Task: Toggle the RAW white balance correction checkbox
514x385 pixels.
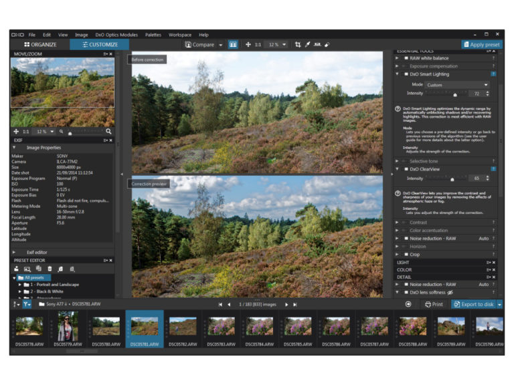Action: pos(406,58)
